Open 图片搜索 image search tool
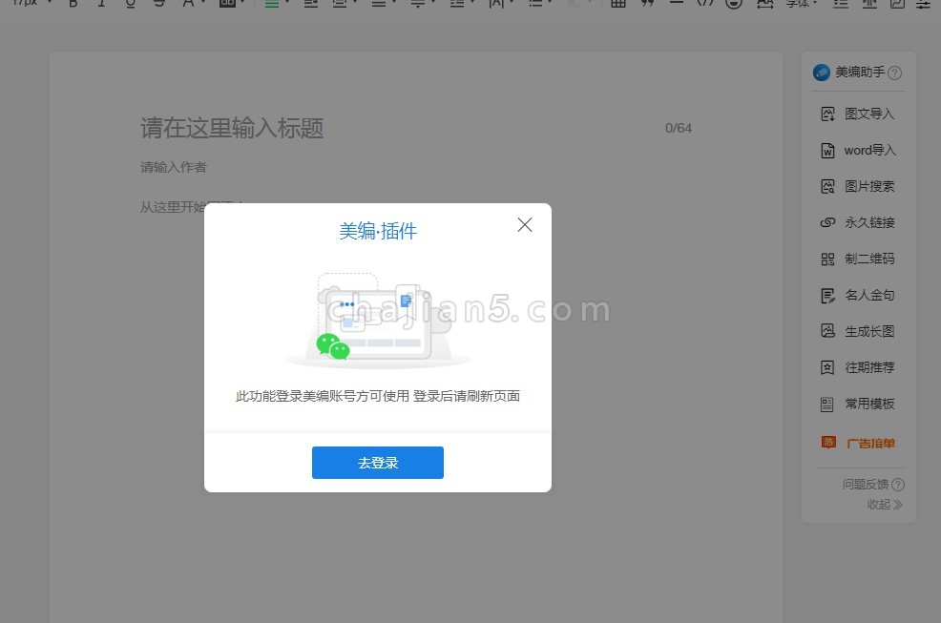 click(x=858, y=187)
